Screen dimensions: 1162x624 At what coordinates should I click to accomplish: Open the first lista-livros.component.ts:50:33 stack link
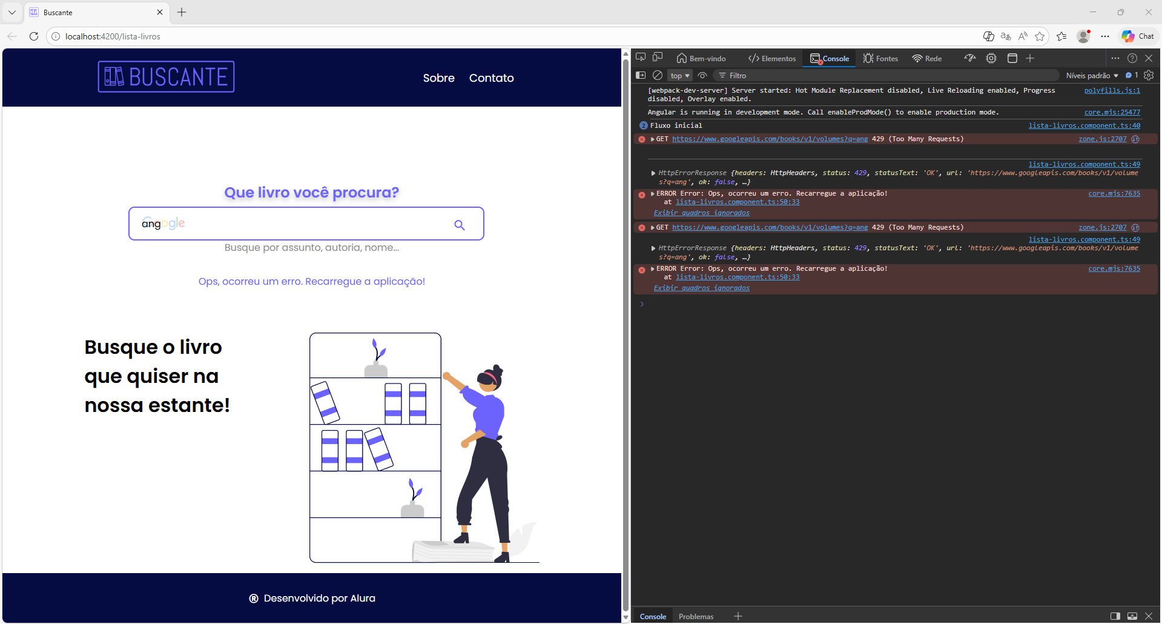pos(738,202)
